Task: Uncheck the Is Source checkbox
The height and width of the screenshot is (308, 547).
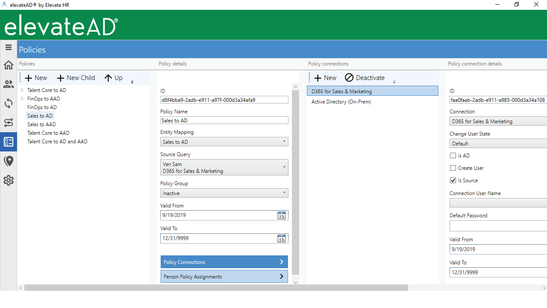Action: (453, 181)
